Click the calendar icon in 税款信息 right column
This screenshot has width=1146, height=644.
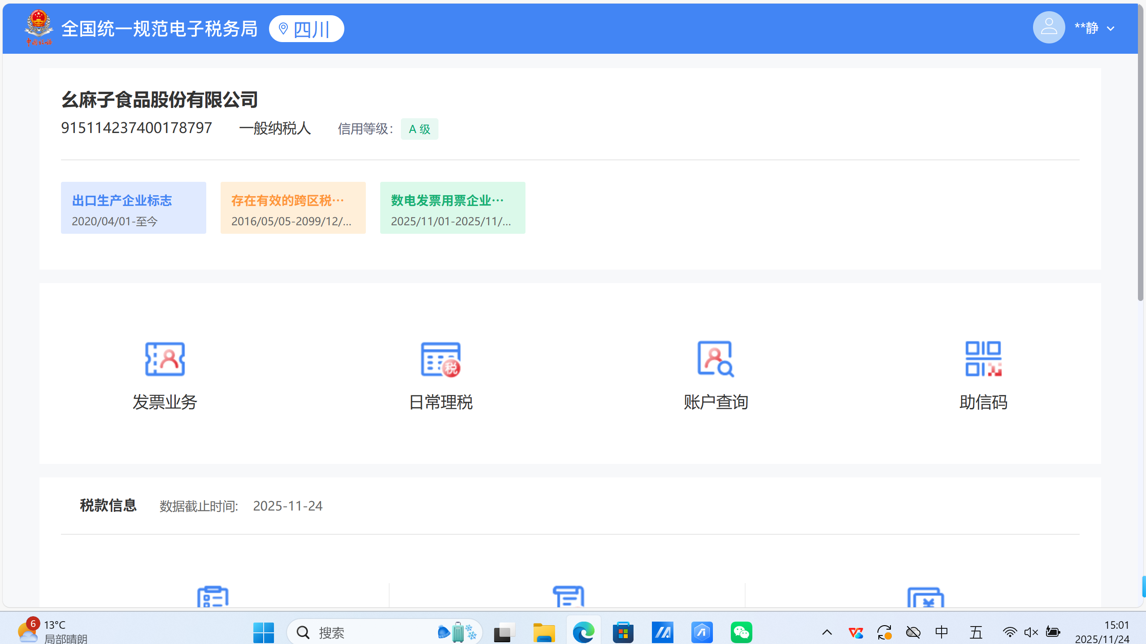pos(925,597)
